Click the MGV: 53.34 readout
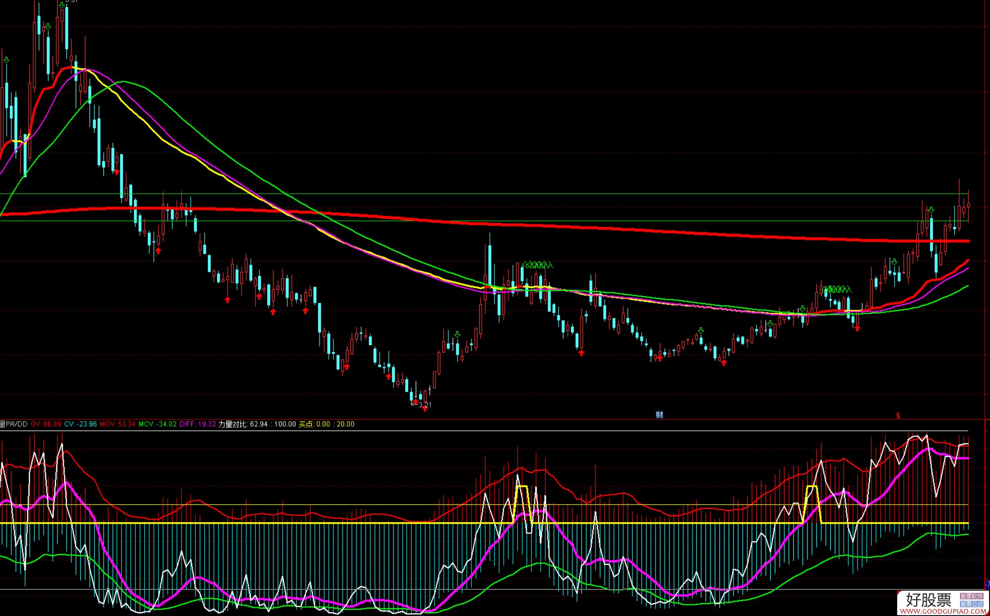Screen dimensions: 990x616 click(118, 424)
